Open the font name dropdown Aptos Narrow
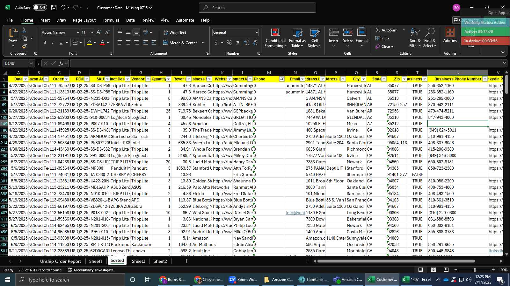The width and height of the screenshot is (510, 286). coord(77,32)
